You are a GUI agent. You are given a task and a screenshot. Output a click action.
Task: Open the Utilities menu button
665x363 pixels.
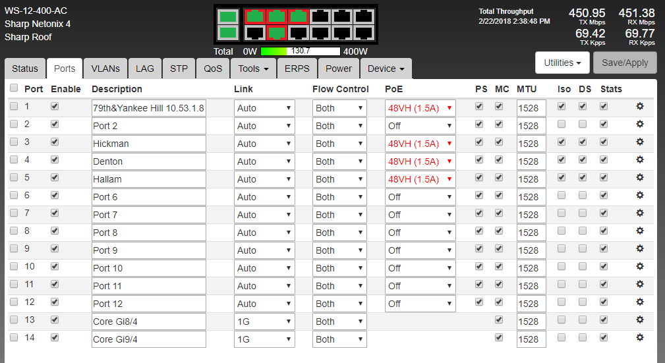click(x=562, y=63)
